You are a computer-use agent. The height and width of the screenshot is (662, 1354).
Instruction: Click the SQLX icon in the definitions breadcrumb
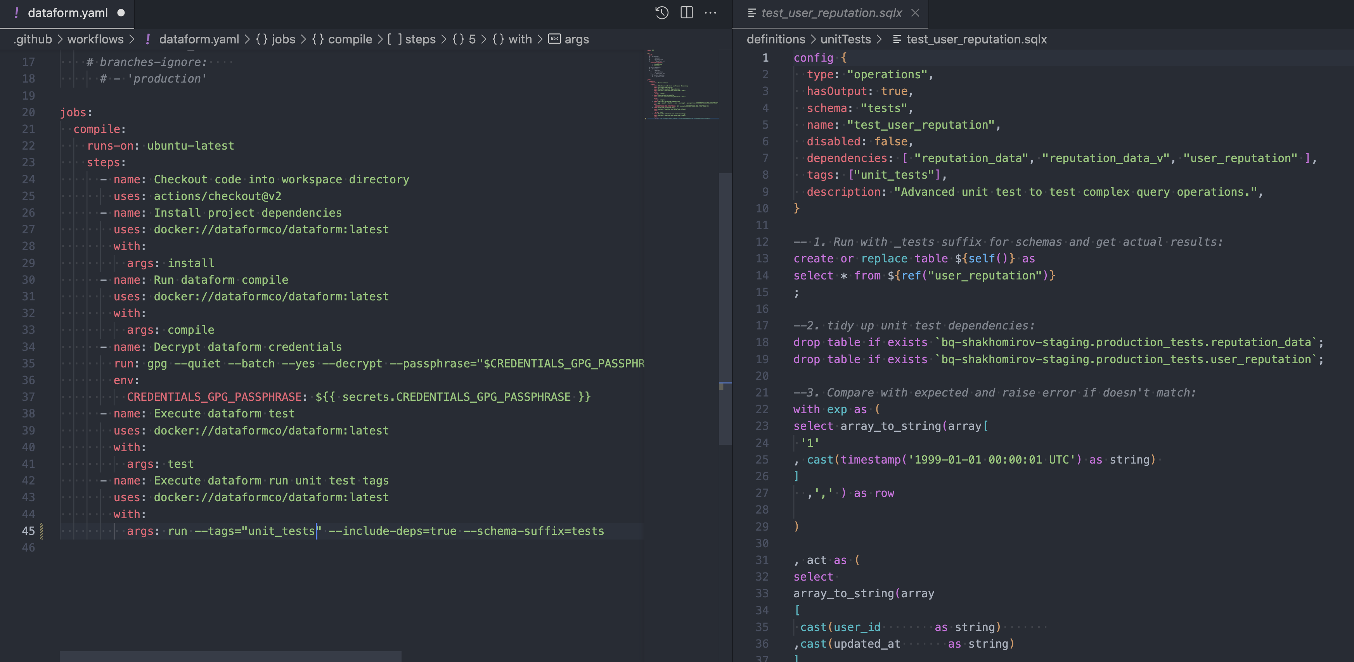(x=897, y=39)
